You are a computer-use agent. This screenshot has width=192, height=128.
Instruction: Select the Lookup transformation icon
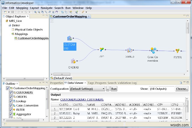click(129, 50)
